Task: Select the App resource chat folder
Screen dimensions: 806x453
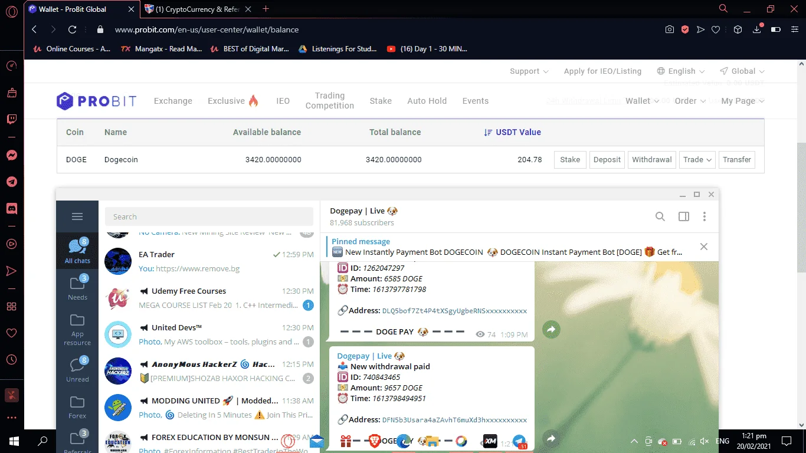Action: (77, 329)
